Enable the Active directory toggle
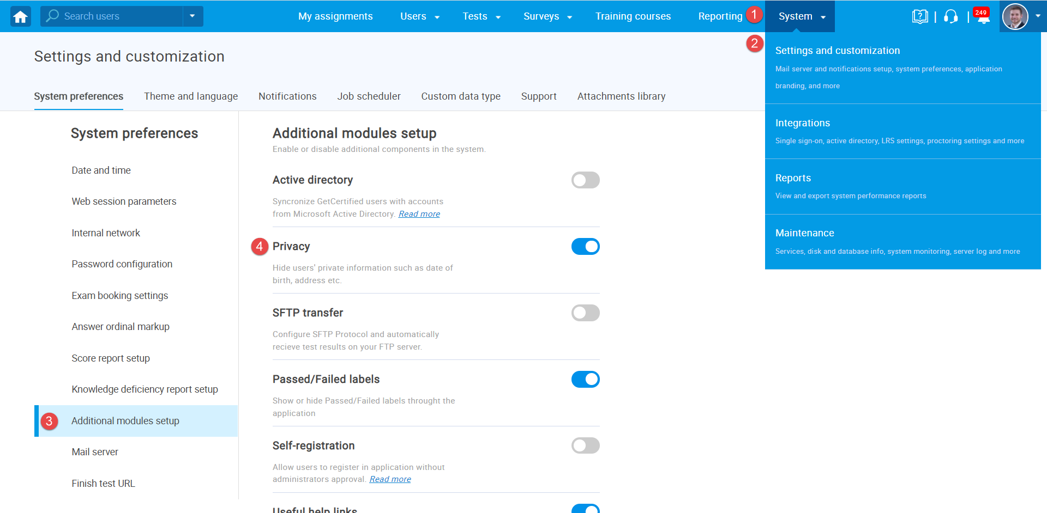Image resolution: width=1047 pixels, height=513 pixels. tap(585, 180)
